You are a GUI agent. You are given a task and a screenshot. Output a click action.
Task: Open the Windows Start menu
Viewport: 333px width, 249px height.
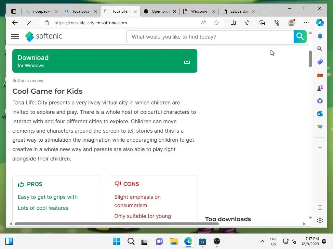[x=116, y=241]
